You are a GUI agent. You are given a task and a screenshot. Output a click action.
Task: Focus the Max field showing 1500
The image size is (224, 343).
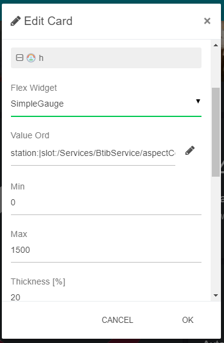coord(106,250)
